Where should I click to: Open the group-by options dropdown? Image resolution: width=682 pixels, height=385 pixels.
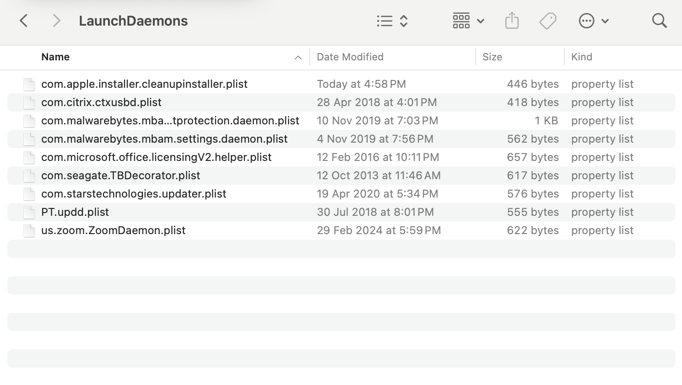click(468, 21)
